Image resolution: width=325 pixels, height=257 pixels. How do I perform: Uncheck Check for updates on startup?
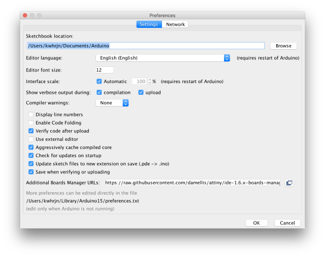(31, 156)
